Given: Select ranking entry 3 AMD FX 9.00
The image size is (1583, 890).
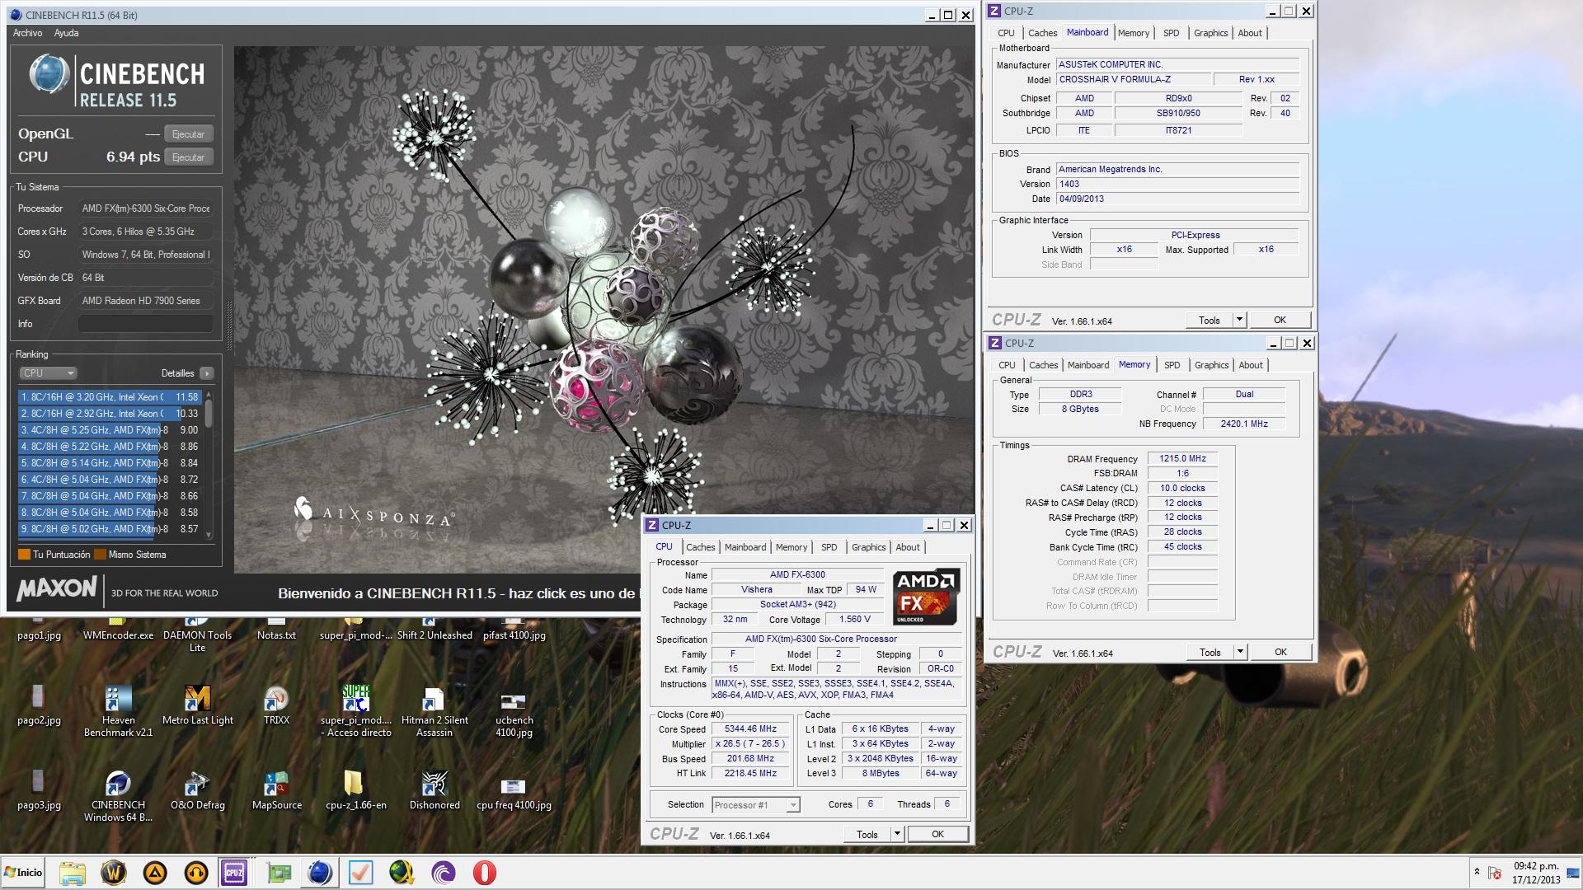Looking at the screenshot, I should coord(110,430).
